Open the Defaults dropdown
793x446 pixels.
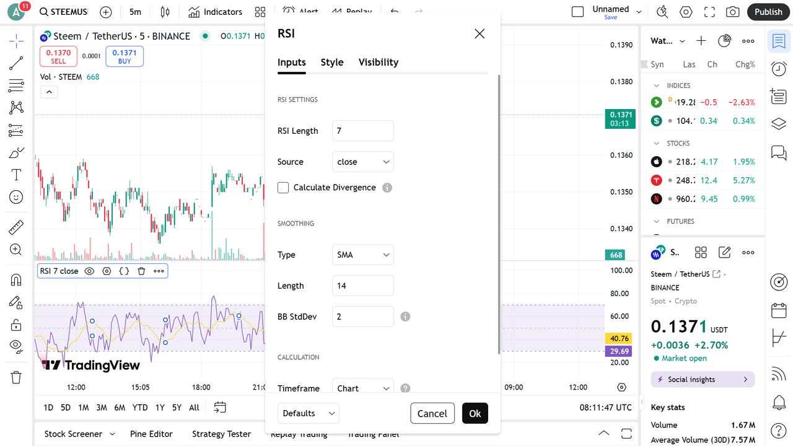309,413
